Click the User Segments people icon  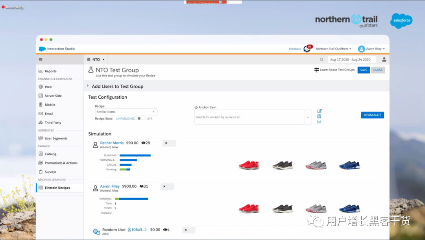(41, 138)
